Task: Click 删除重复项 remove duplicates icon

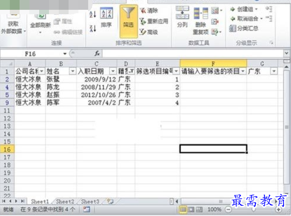Action: point(201,21)
